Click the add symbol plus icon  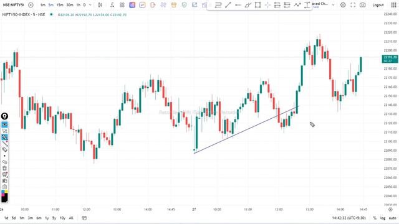tap(31, 5)
